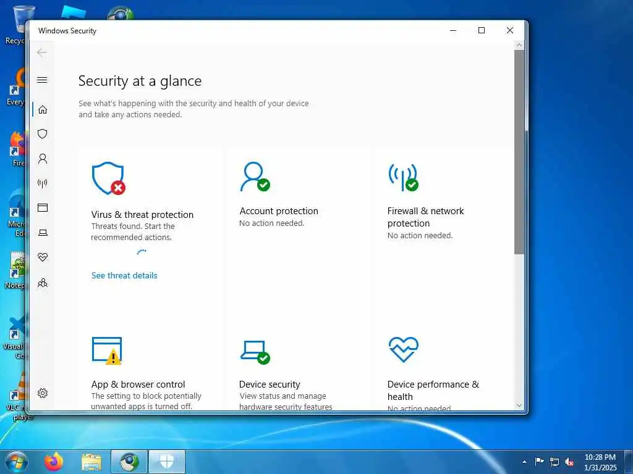Click 'No action needed.' under Account protection
The width and height of the screenshot is (633, 474).
pos(272,223)
